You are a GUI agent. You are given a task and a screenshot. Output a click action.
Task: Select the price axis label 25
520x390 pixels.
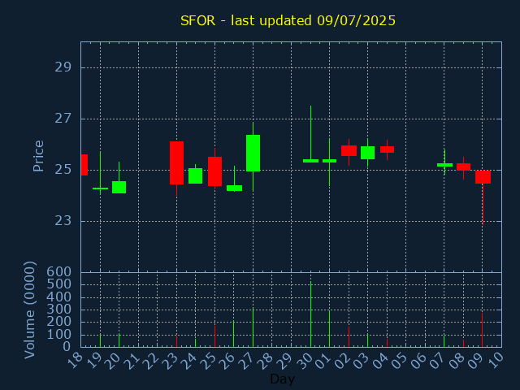pos(63,170)
